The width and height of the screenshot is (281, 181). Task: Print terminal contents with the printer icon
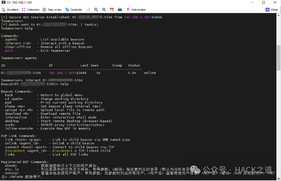120,10
